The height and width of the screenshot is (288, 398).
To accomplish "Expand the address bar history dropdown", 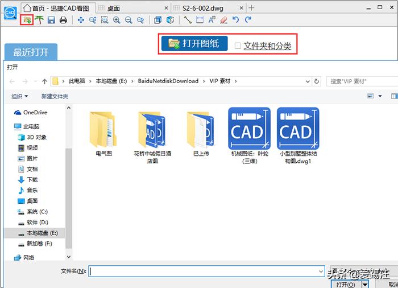I will click(308, 81).
